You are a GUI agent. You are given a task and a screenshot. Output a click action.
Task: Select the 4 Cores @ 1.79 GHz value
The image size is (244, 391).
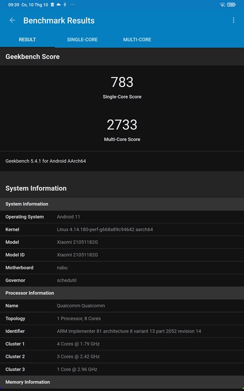[78, 344]
